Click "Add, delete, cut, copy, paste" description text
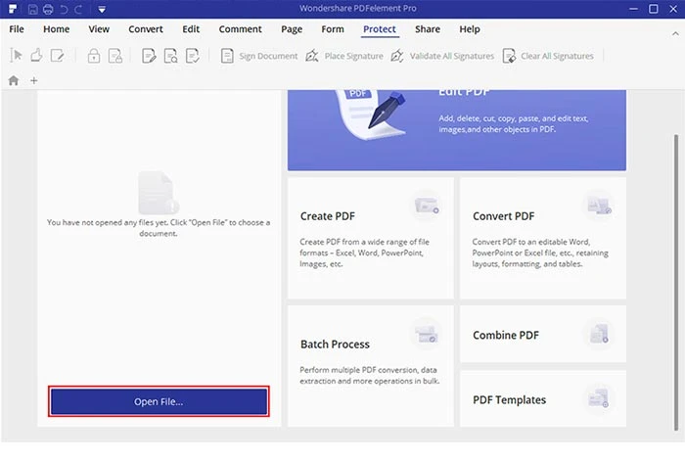 514,123
